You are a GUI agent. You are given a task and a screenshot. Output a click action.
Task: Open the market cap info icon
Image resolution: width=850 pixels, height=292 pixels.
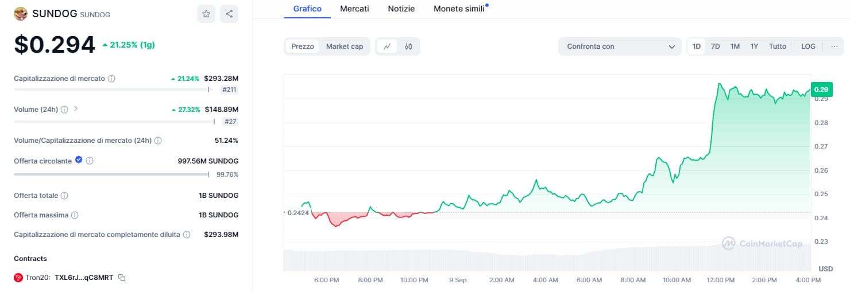coord(111,79)
